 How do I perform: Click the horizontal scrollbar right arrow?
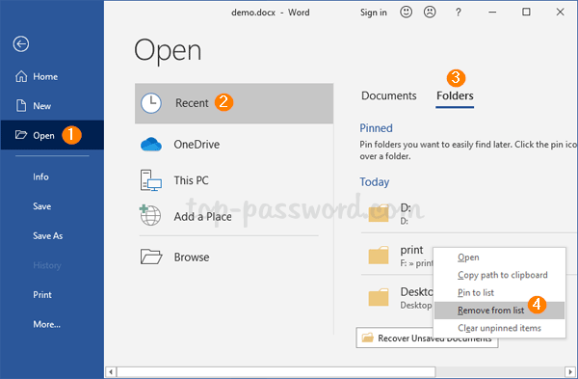click(x=570, y=371)
